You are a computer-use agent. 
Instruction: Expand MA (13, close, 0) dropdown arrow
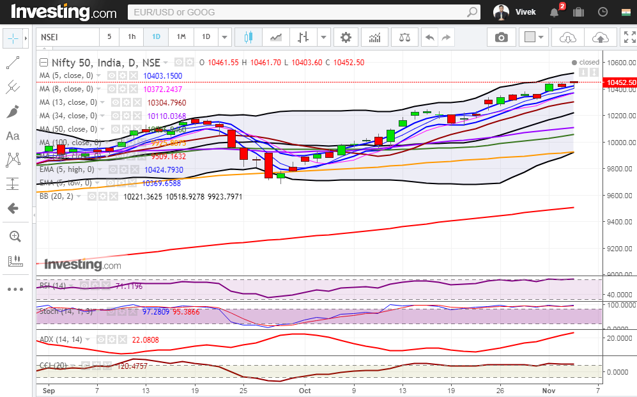click(103, 102)
